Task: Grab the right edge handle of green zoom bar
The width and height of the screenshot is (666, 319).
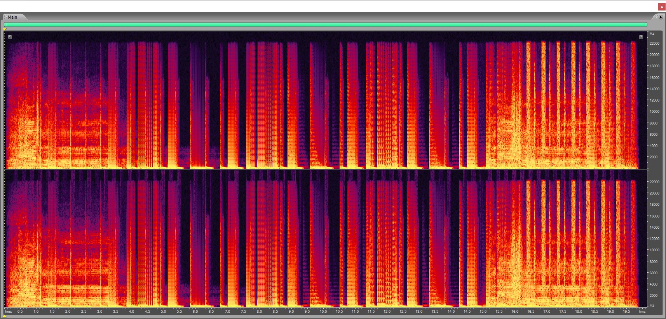Action: [646, 25]
